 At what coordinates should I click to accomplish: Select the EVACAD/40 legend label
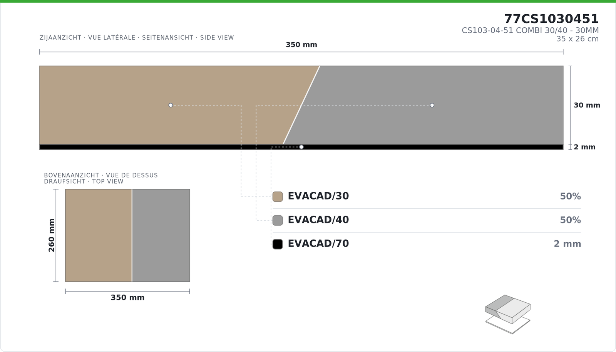pos(318,220)
